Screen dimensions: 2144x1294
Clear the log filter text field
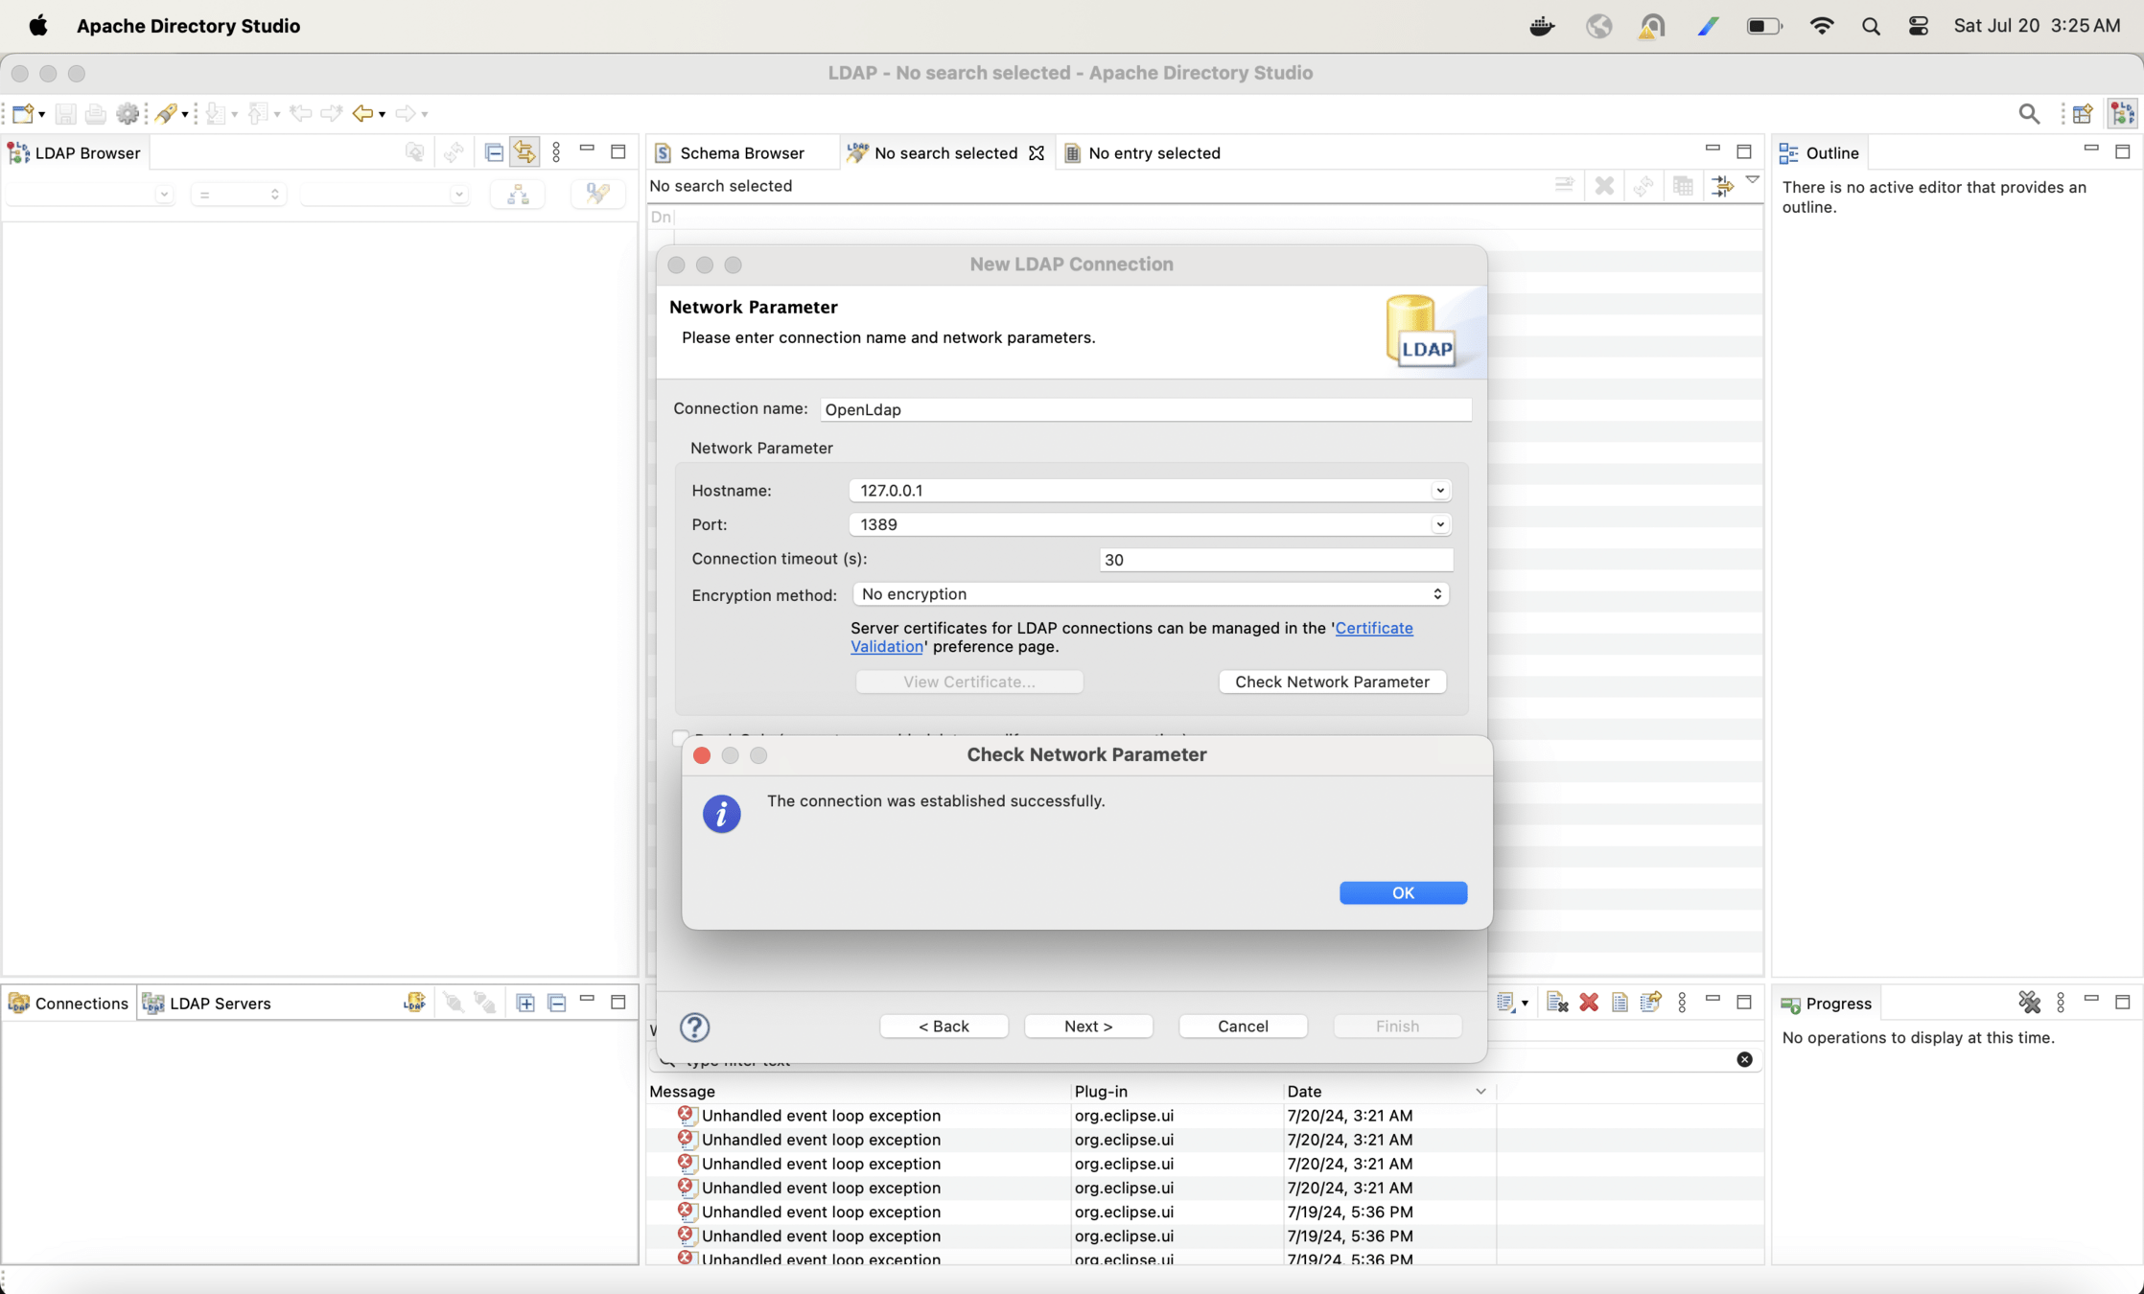coord(1744,1059)
